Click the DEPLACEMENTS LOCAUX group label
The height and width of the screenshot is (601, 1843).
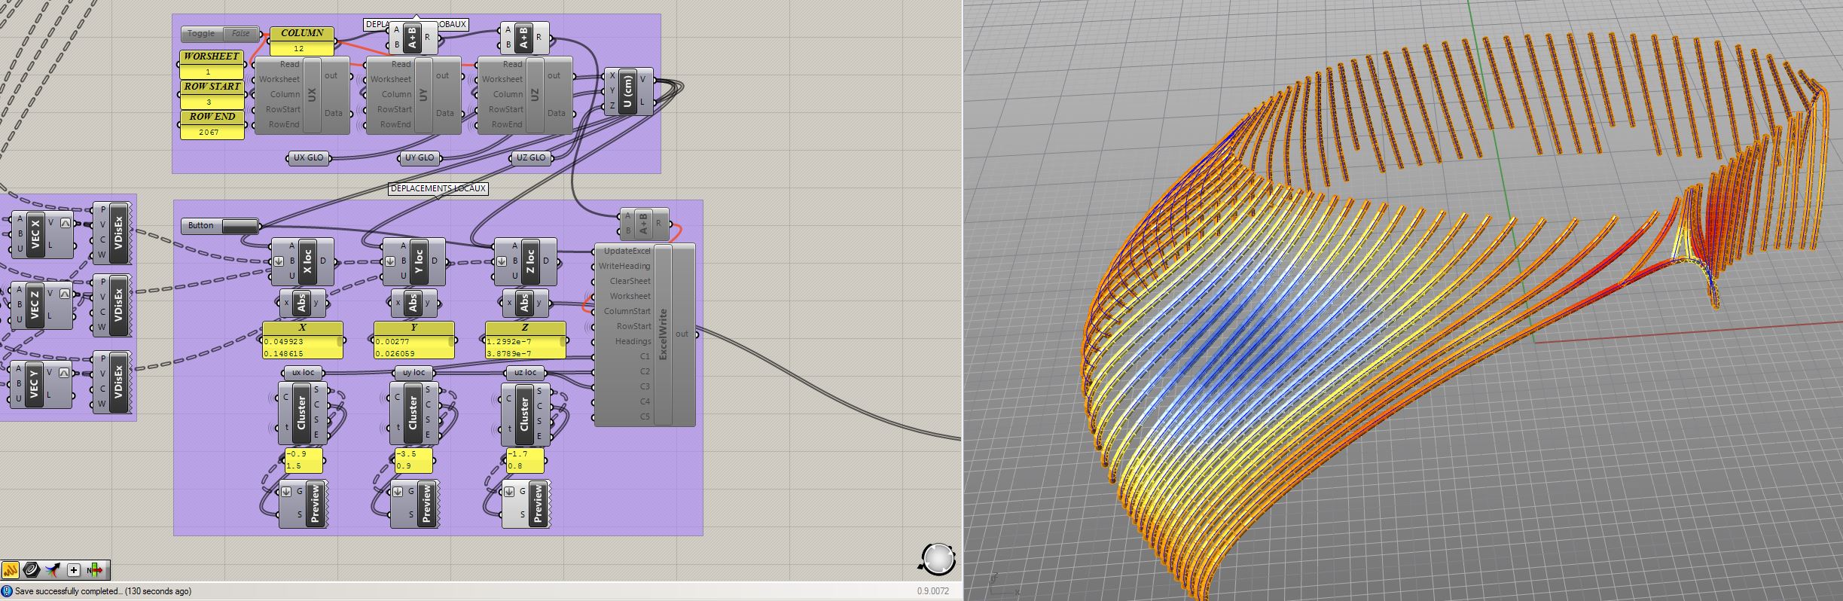(x=438, y=188)
